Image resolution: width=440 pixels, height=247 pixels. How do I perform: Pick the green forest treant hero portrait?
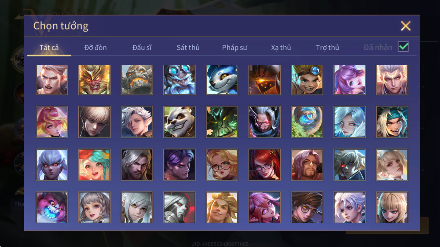point(222,122)
